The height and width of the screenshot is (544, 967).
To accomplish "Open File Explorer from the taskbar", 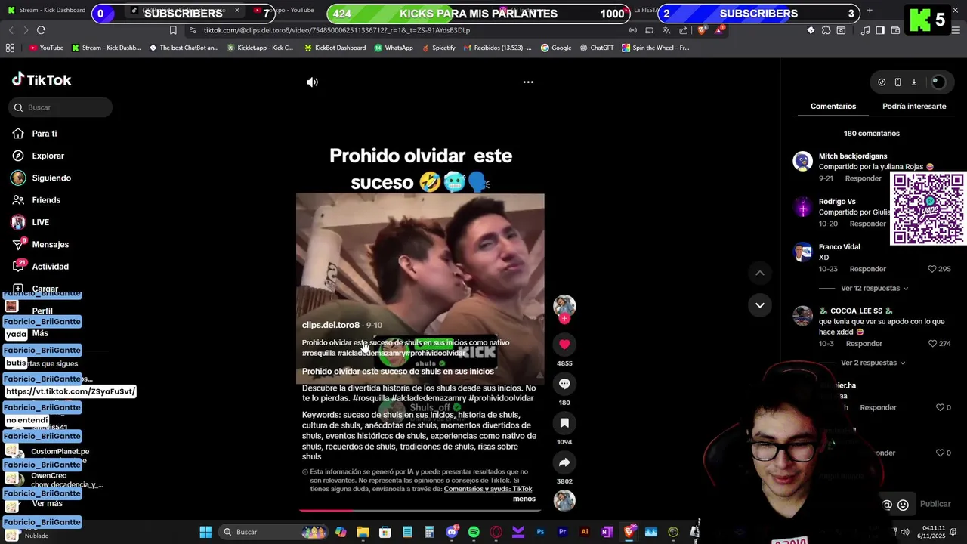I will click(363, 532).
